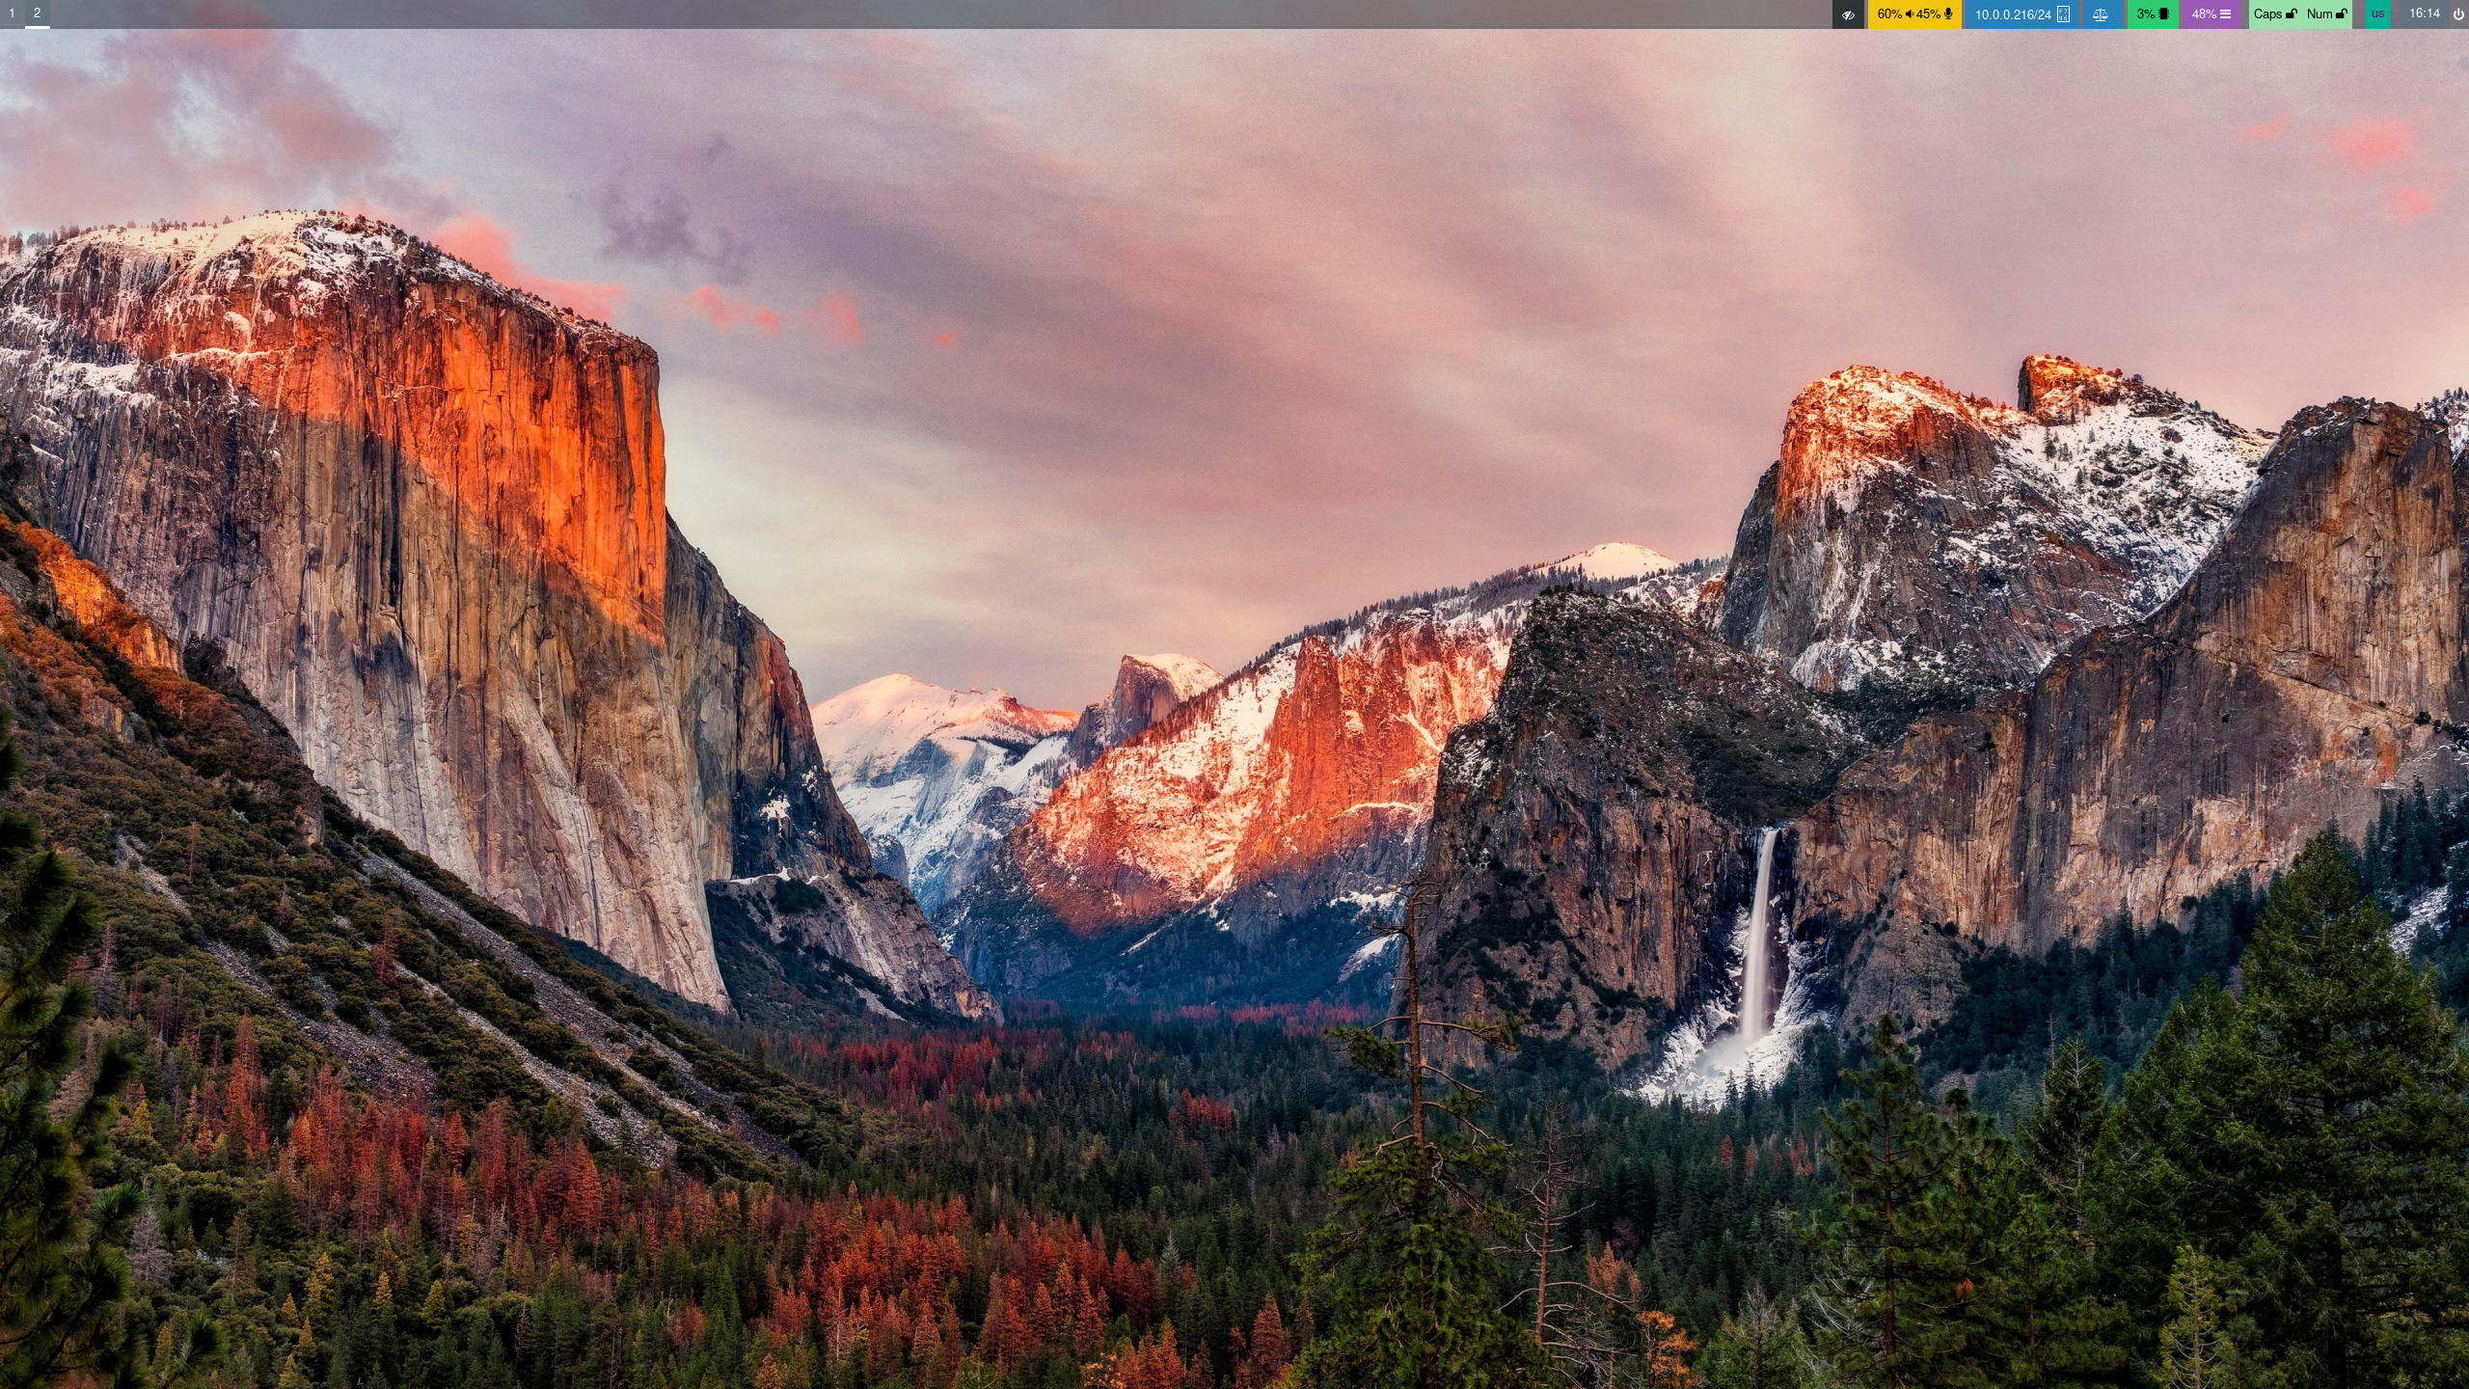Open the 48% memory usage module
This screenshot has height=1389, width=2469.
click(2204, 14)
